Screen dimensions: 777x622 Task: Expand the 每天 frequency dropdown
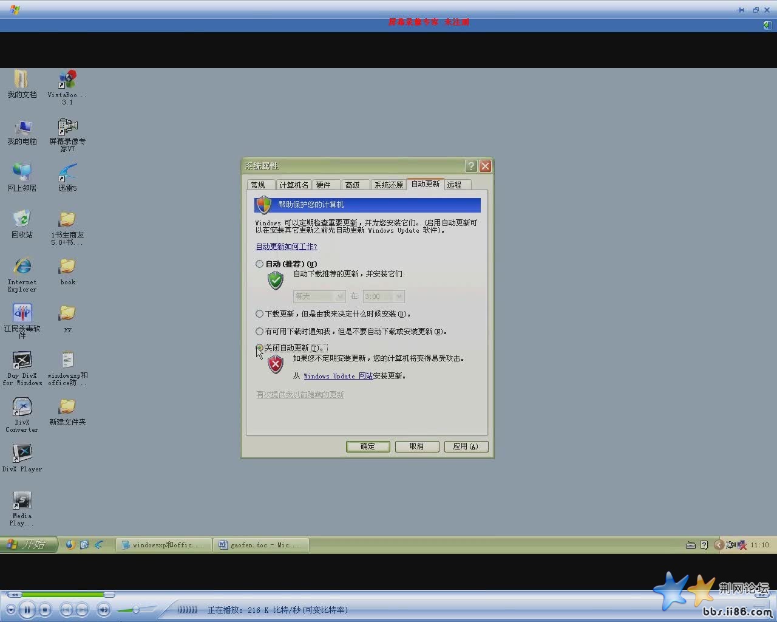(x=339, y=296)
